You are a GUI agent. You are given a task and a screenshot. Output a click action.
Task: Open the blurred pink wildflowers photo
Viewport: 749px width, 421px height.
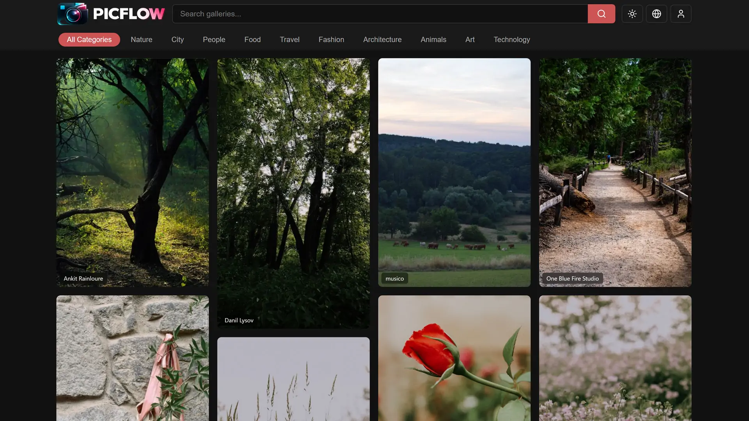click(615, 358)
